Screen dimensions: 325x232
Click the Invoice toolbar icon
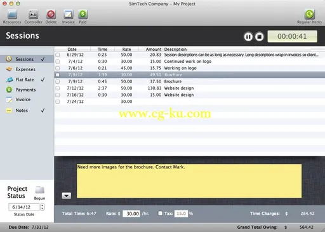point(69,15)
